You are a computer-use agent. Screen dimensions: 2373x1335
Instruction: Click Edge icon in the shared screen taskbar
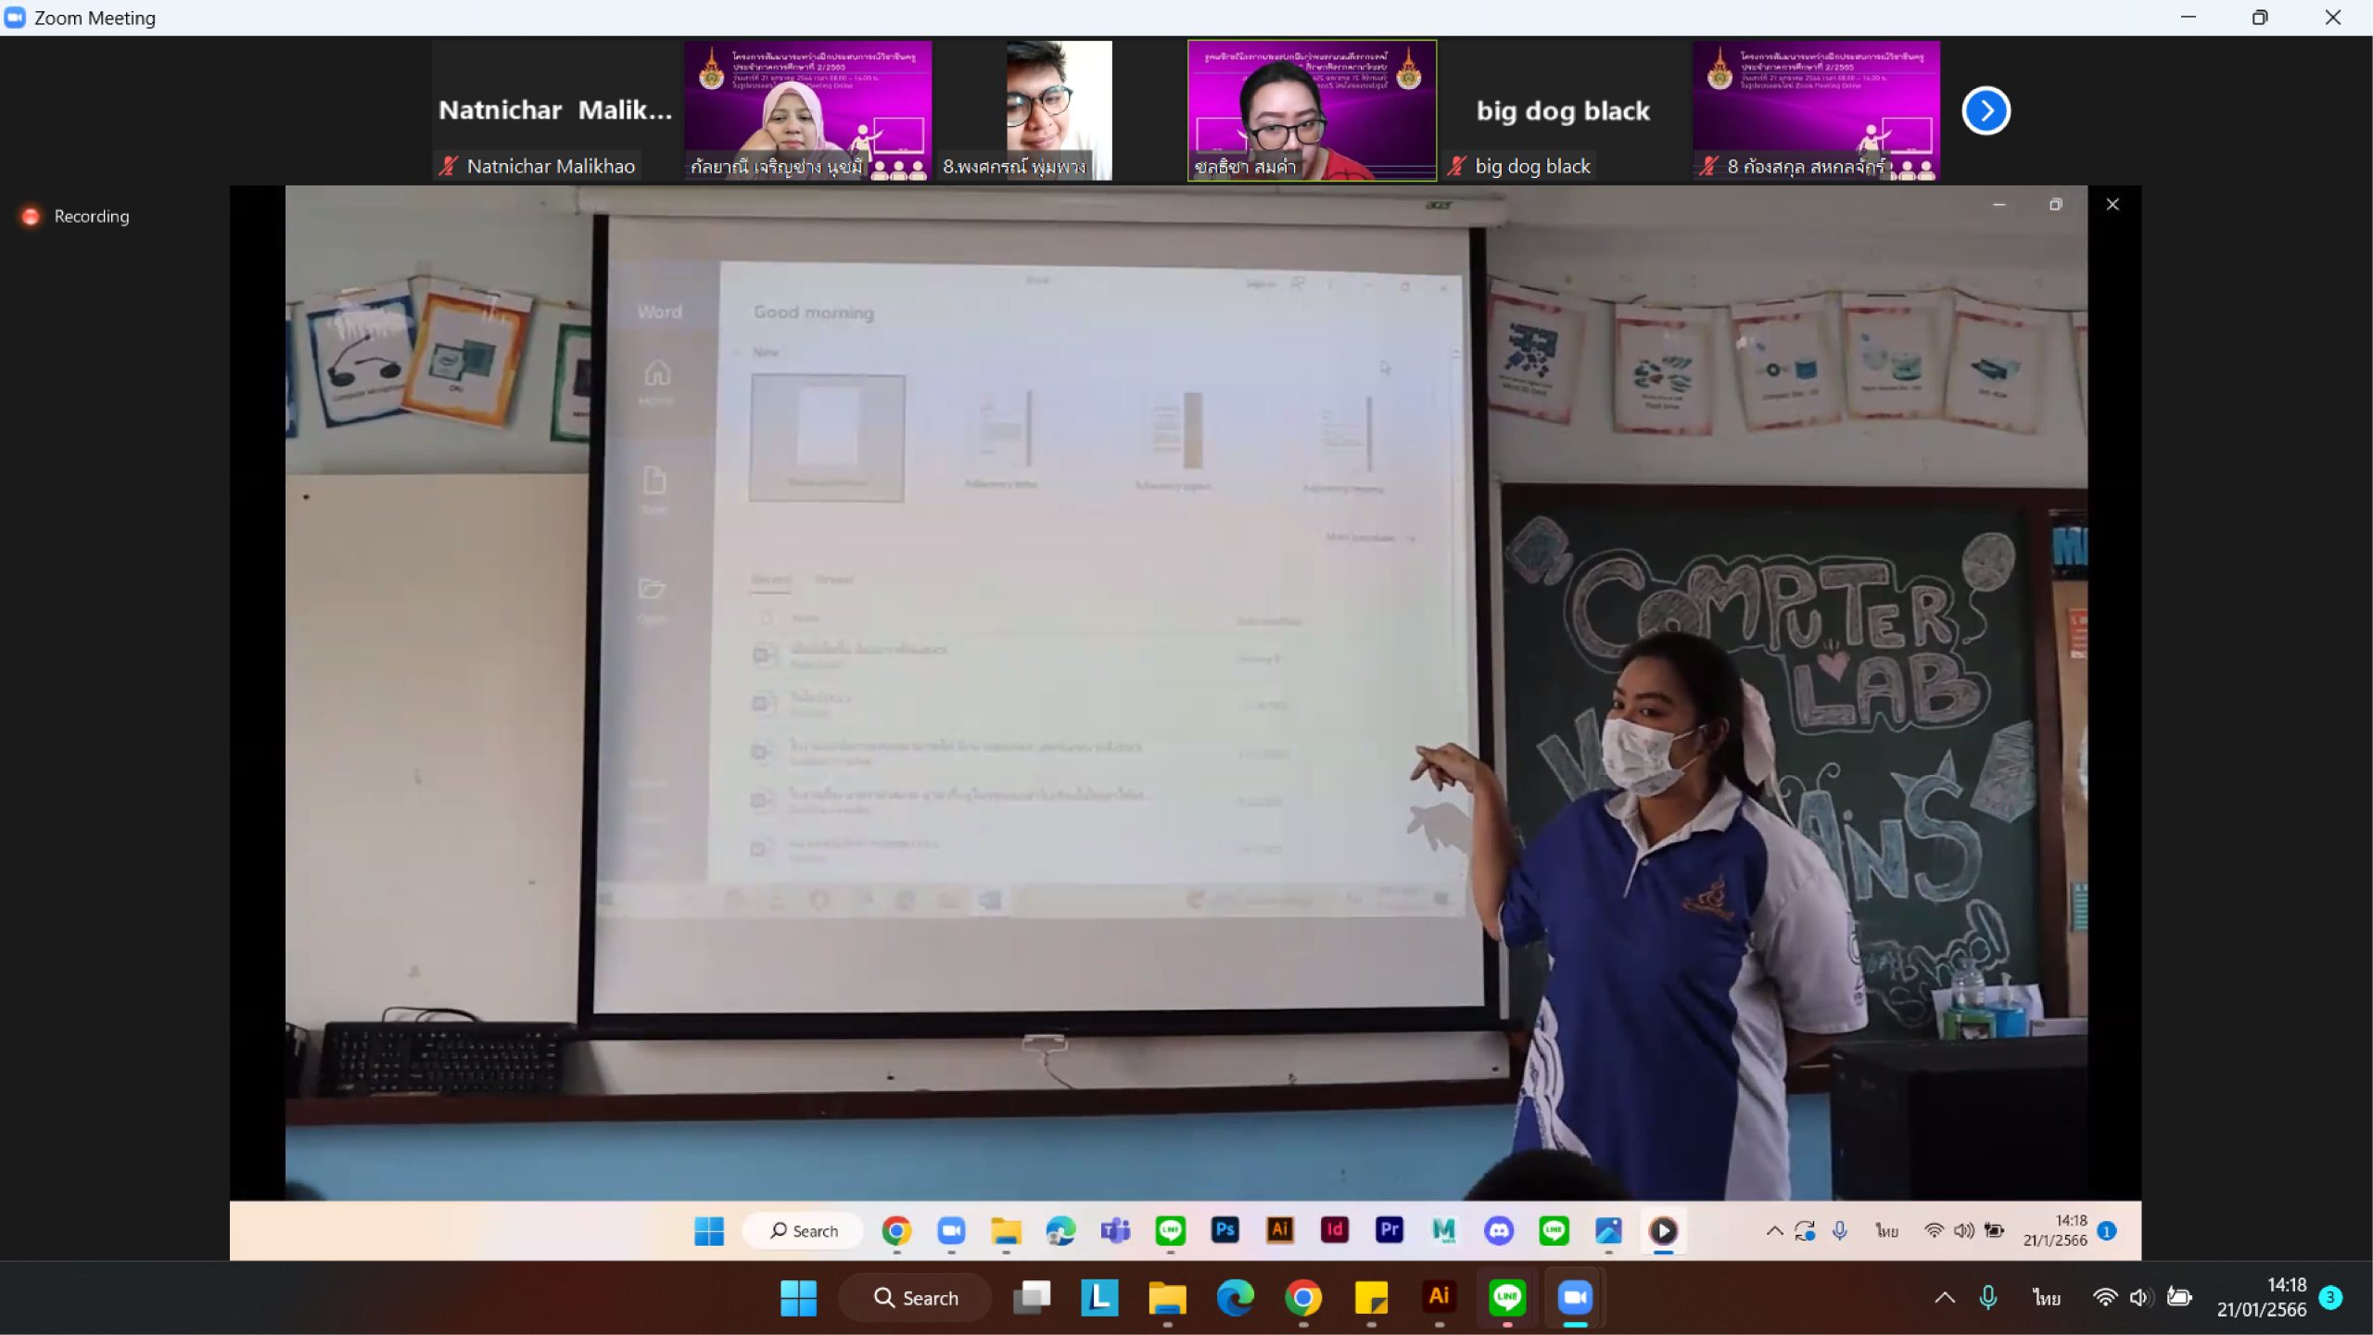[x=1060, y=1231]
